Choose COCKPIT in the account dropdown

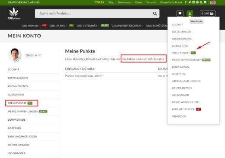click(x=177, y=25)
